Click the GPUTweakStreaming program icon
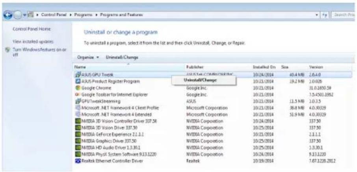This screenshot has width=357, height=172. tap(78, 101)
